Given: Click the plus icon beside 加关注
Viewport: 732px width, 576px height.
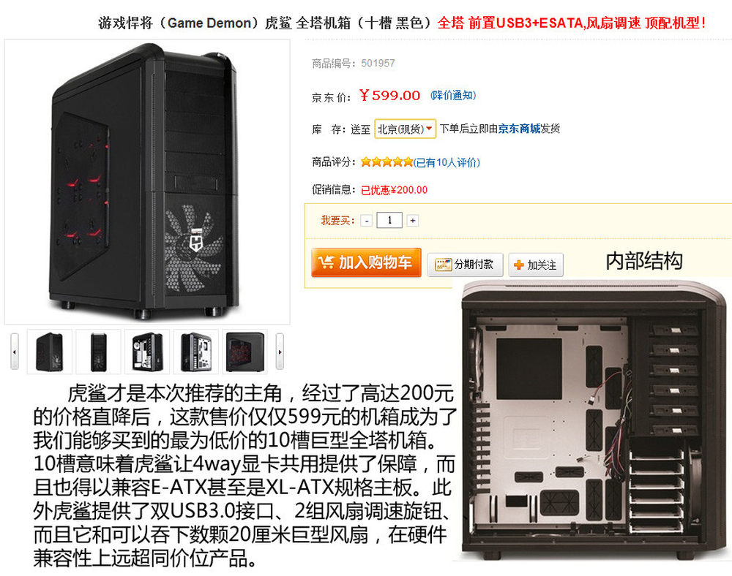Looking at the screenshot, I should tap(518, 265).
